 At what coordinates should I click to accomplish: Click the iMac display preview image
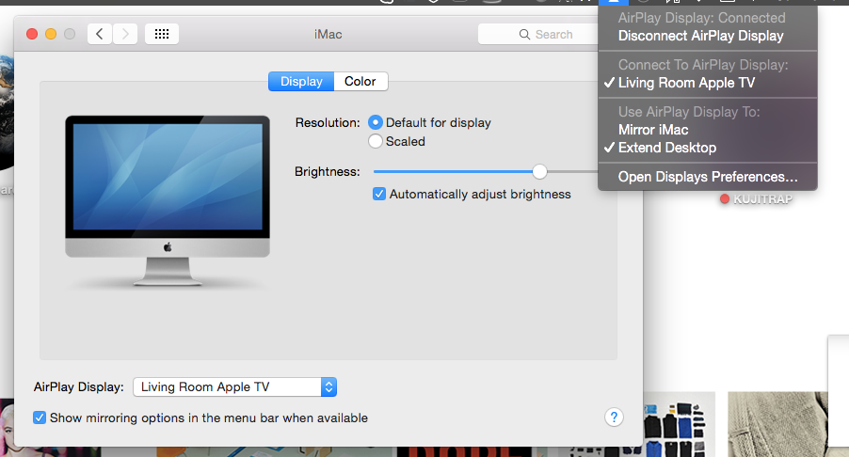pyautogui.click(x=168, y=200)
